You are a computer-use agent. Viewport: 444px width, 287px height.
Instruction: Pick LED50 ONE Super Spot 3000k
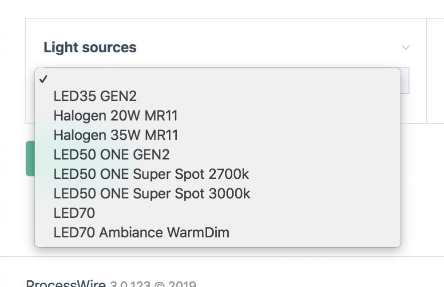pyautogui.click(x=151, y=193)
